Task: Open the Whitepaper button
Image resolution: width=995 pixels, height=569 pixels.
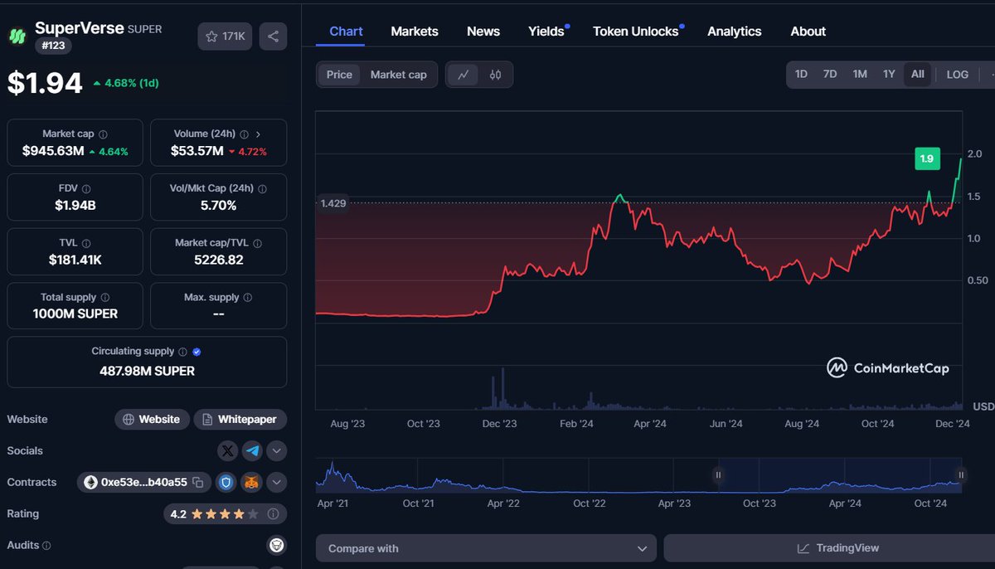Action: (240, 420)
